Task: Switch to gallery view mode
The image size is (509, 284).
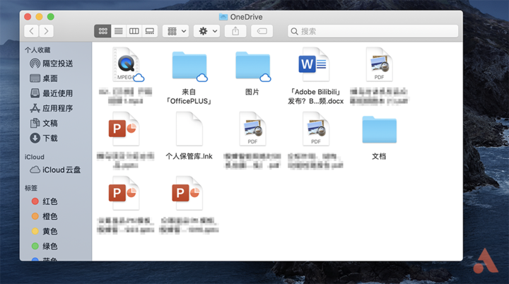Action: [x=150, y=31]
